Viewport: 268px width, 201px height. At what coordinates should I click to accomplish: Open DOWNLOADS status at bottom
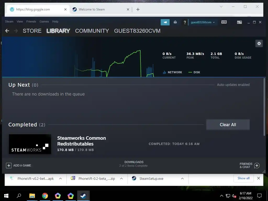(x=134, y=164)
